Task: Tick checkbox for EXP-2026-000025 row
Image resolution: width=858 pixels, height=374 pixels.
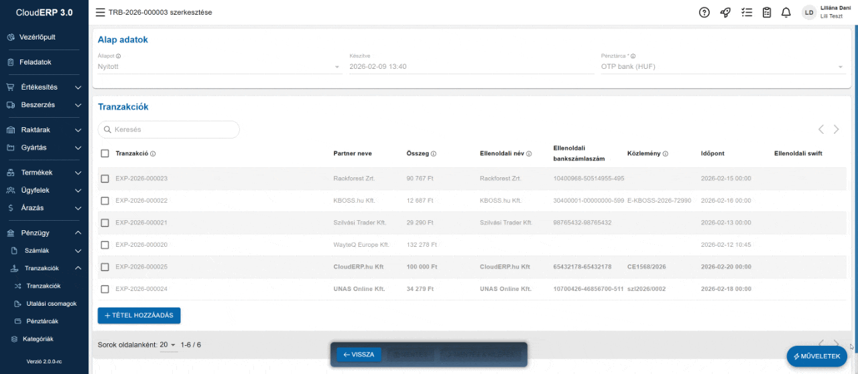Action: tap(105, 267)
